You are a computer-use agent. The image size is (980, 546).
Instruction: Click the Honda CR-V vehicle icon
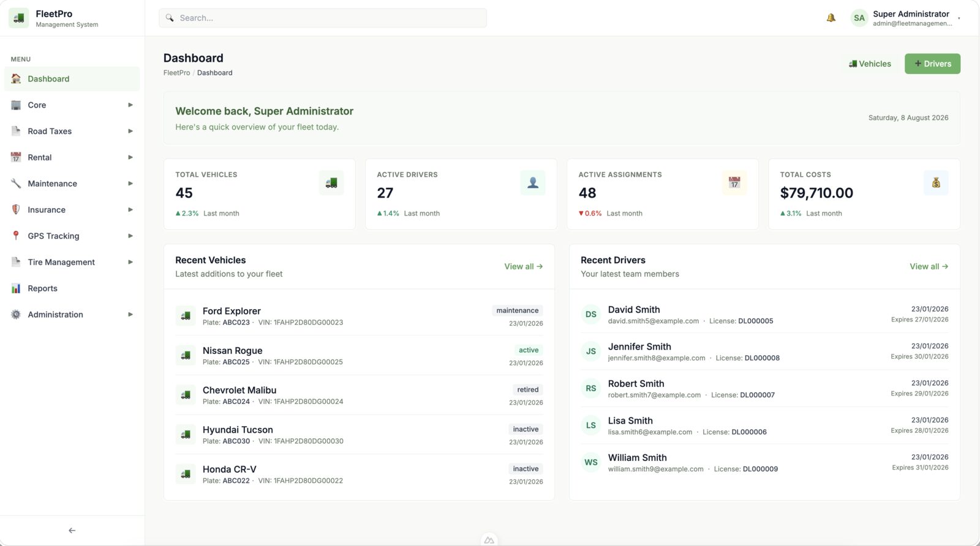186,474
